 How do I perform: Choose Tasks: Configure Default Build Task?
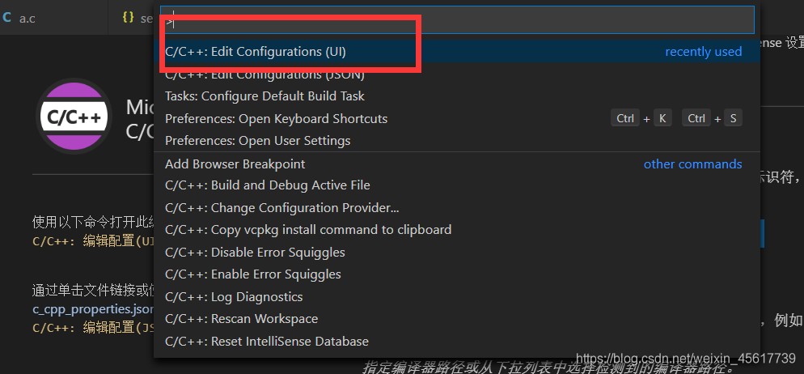click(x=457, y=96)
